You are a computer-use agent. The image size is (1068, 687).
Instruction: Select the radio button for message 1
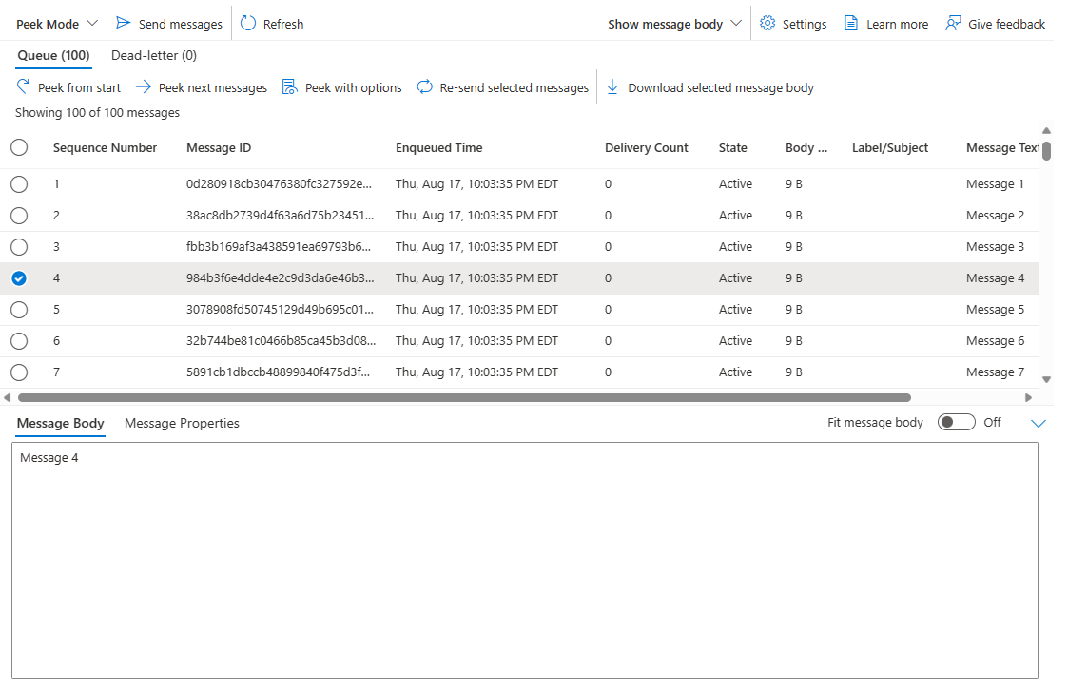(x=19, y=184)
